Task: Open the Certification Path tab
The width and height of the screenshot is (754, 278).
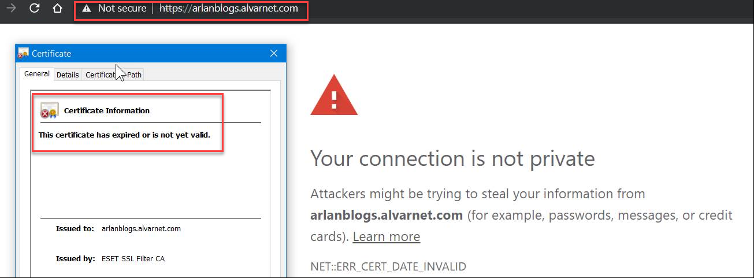Action: [x=113, y=75]
